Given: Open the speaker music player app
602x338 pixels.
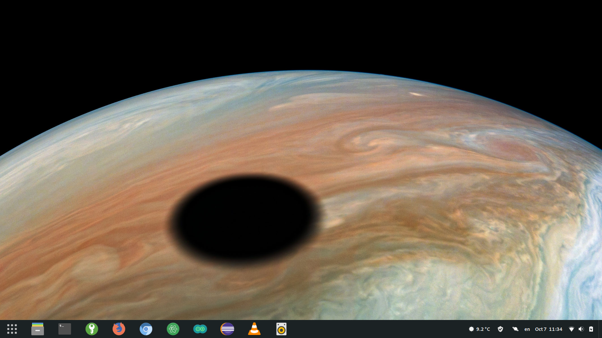Looking at the screenshot, I should pos(281,329).
